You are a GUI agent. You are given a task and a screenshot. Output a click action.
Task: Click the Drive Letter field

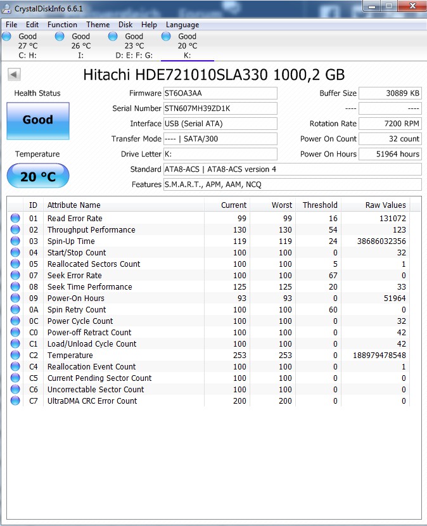(x=220, y=154)
